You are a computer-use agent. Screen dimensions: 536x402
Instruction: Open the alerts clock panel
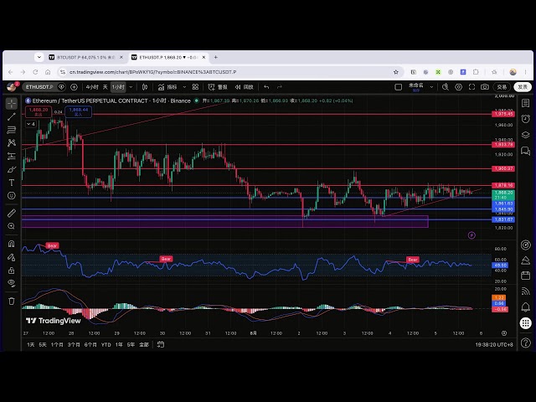[x=525, y=119]
